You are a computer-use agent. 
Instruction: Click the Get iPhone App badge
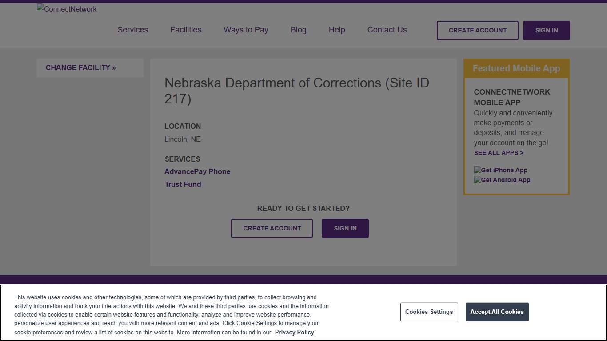point(500,170)
